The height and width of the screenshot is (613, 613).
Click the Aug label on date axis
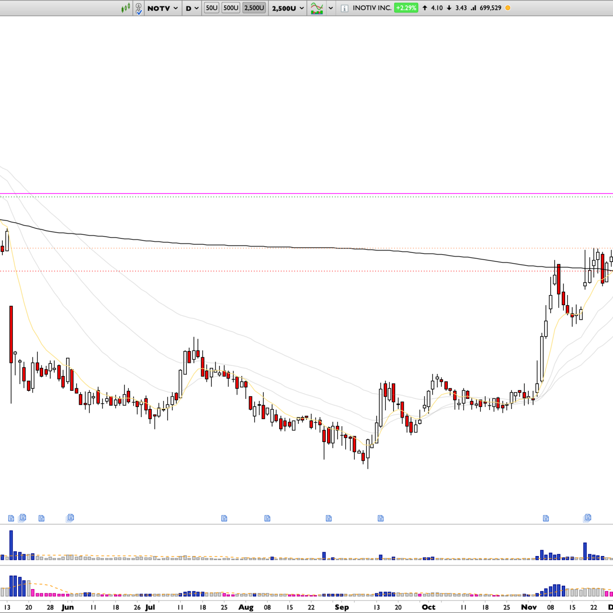(246, 607)
